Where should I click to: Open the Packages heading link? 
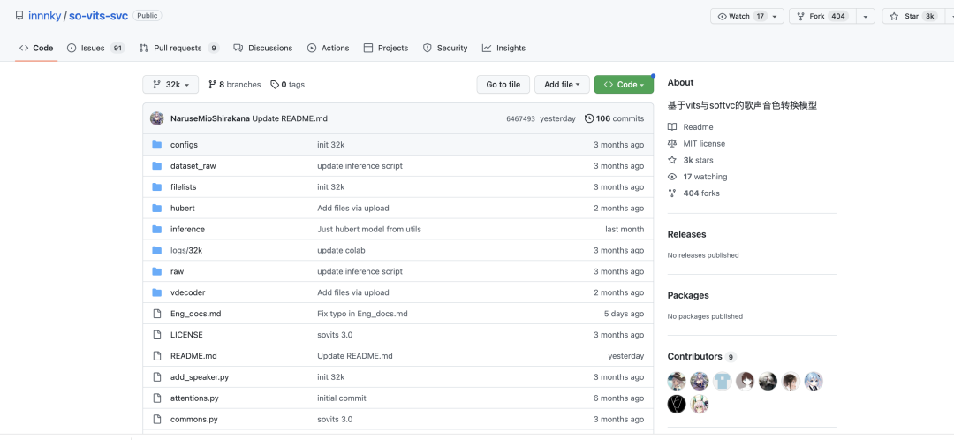coord(688,295)
